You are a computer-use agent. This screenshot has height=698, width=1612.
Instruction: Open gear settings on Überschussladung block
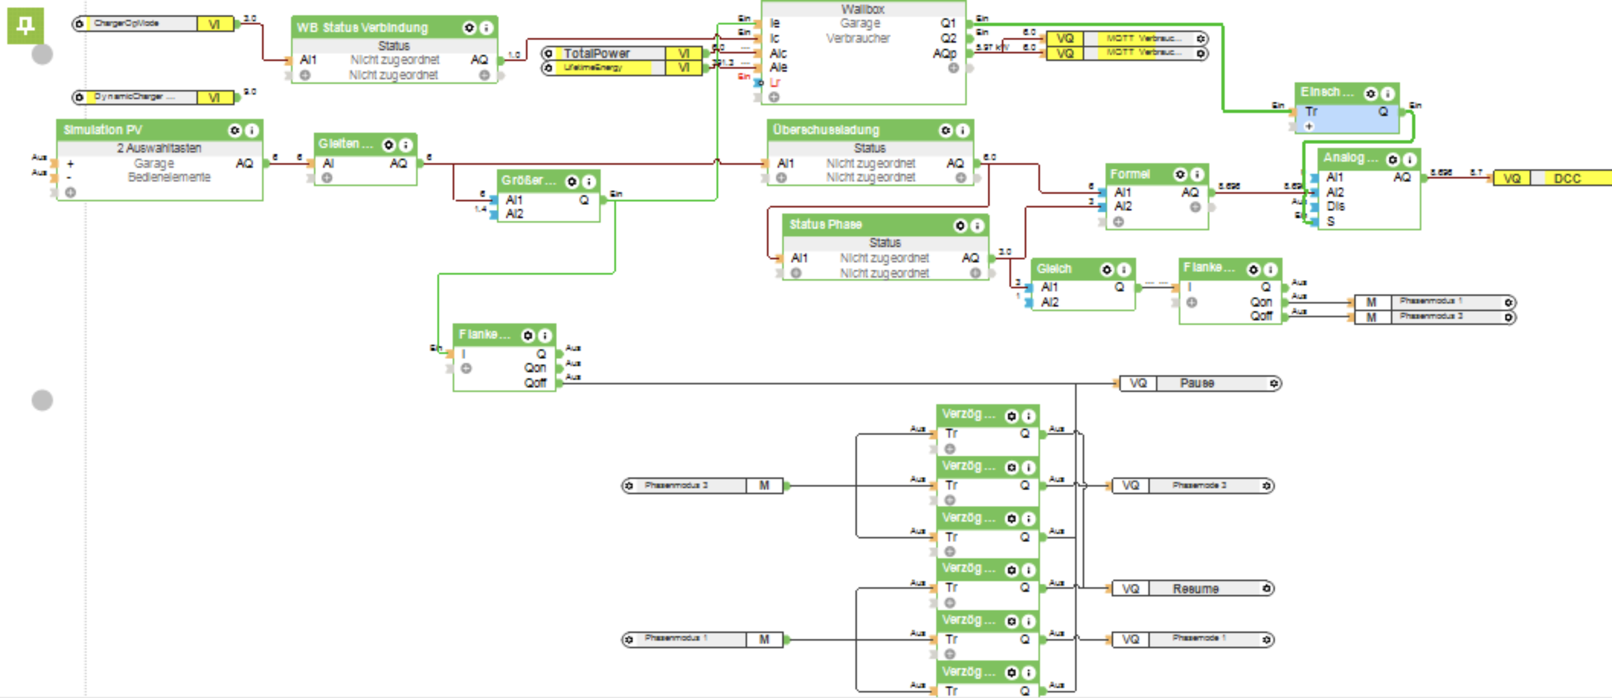click(x=946, y=130)
